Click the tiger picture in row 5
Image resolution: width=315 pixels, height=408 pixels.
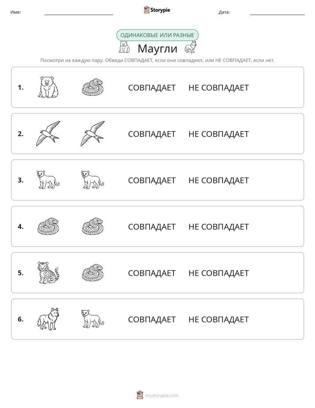[x=48, y=272]
